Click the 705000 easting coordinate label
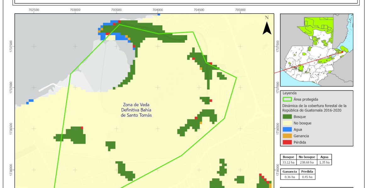The width and height of the screenshot is (368, 188). click(240, 10)
